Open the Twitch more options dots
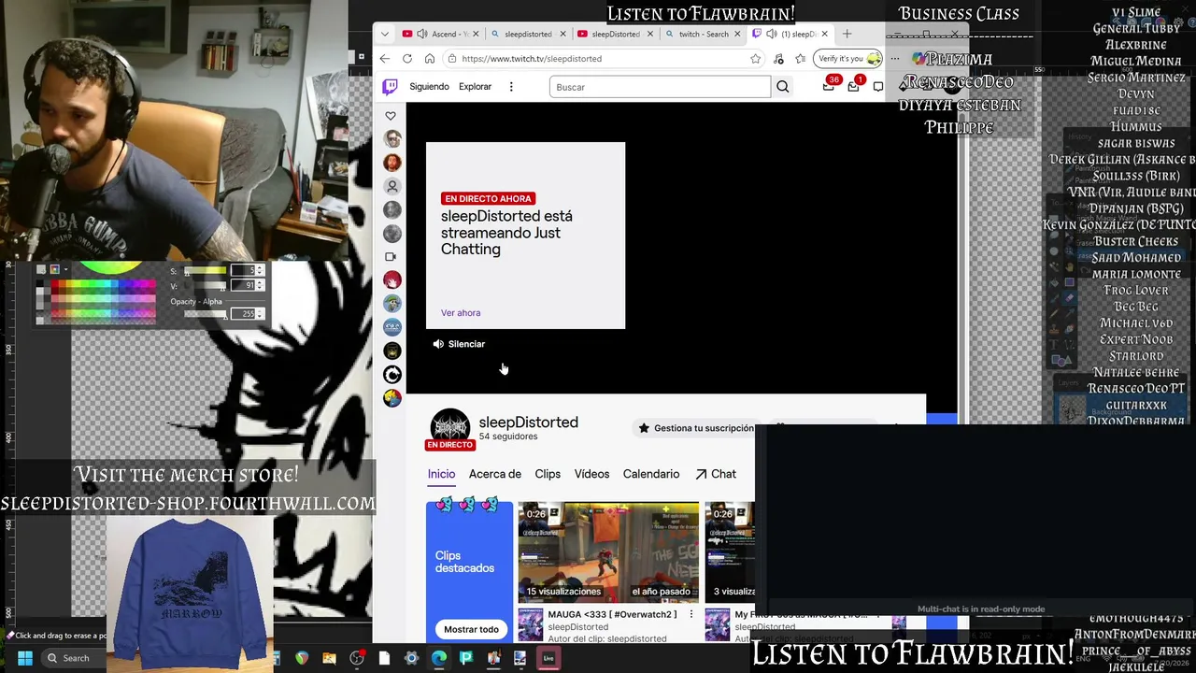This screenshot has height=673, width=1196. [511, 87]
